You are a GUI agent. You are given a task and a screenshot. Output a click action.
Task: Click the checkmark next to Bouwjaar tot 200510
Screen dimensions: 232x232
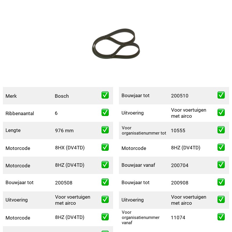[x=221, y=95]
